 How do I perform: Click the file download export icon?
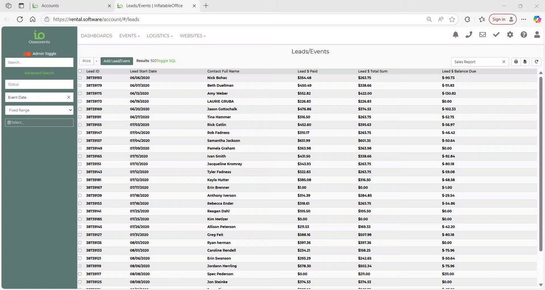coord(524,62)
